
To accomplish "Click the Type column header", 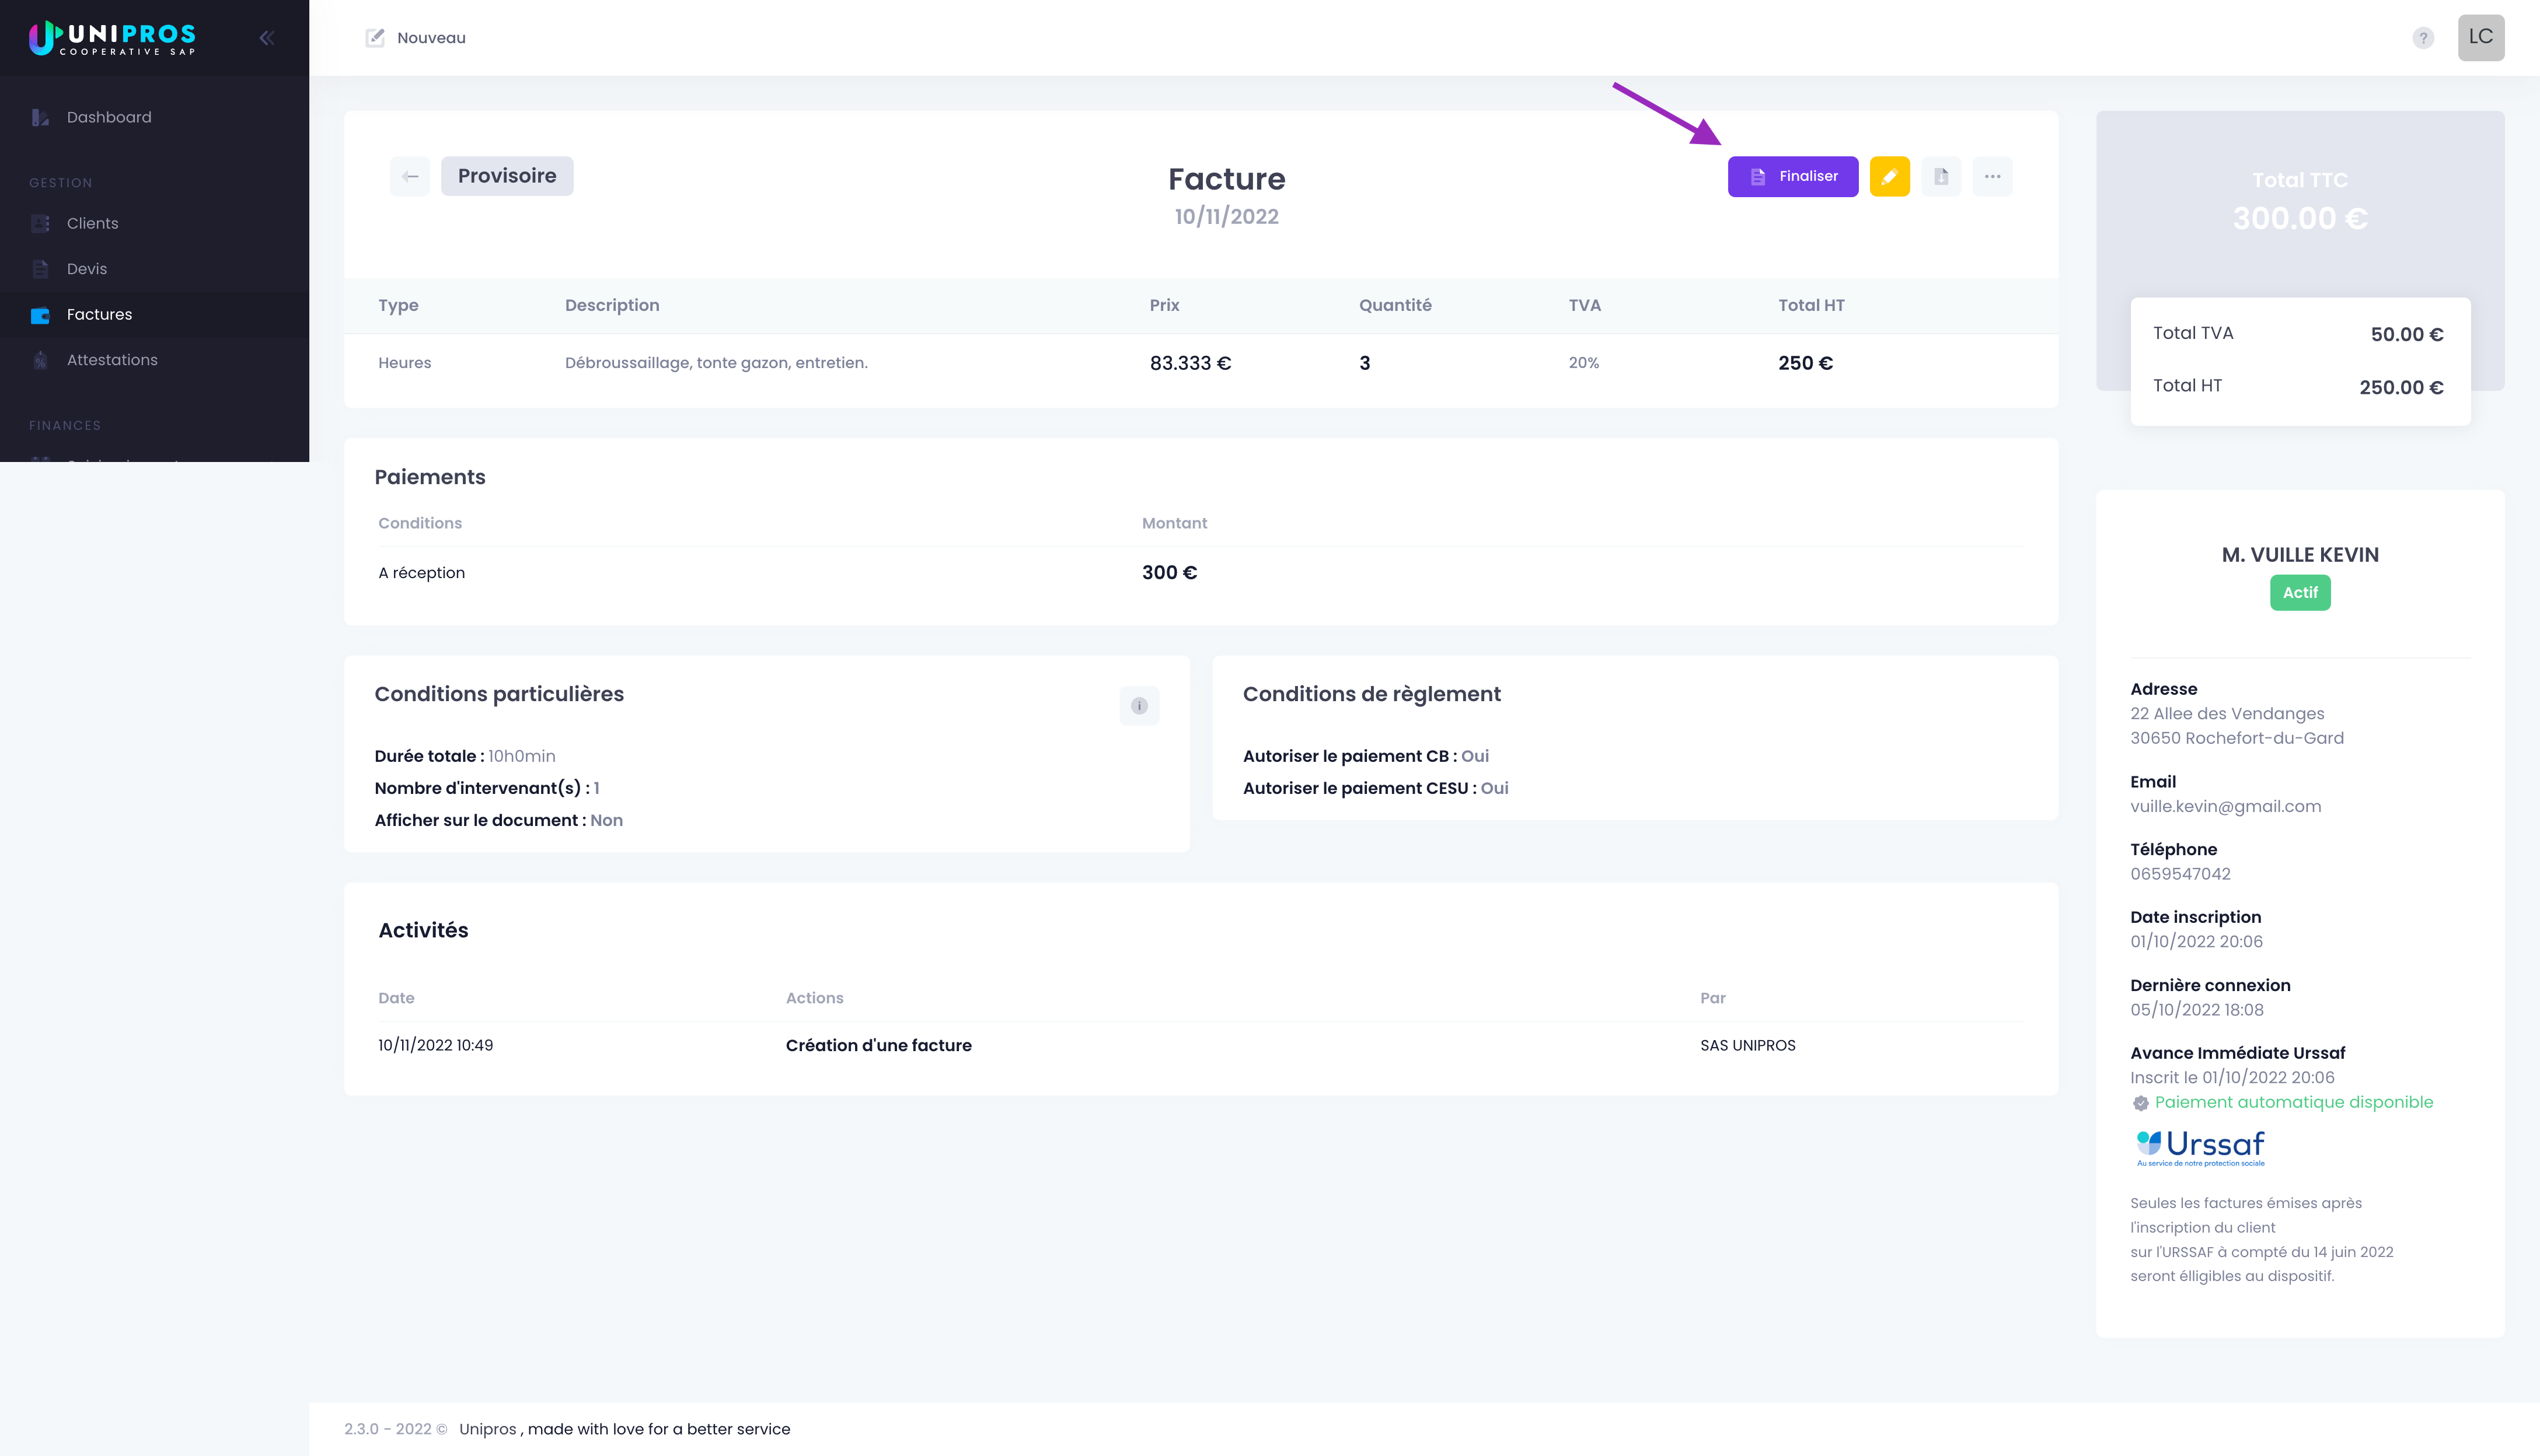I will [398, 305].
